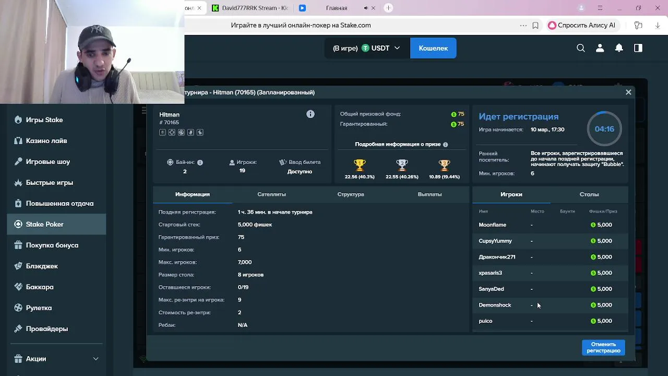The width and height of the screenshot is (668, 376).
Task: Mute the Главная tab audio icon
Action: tap(366, 8)
